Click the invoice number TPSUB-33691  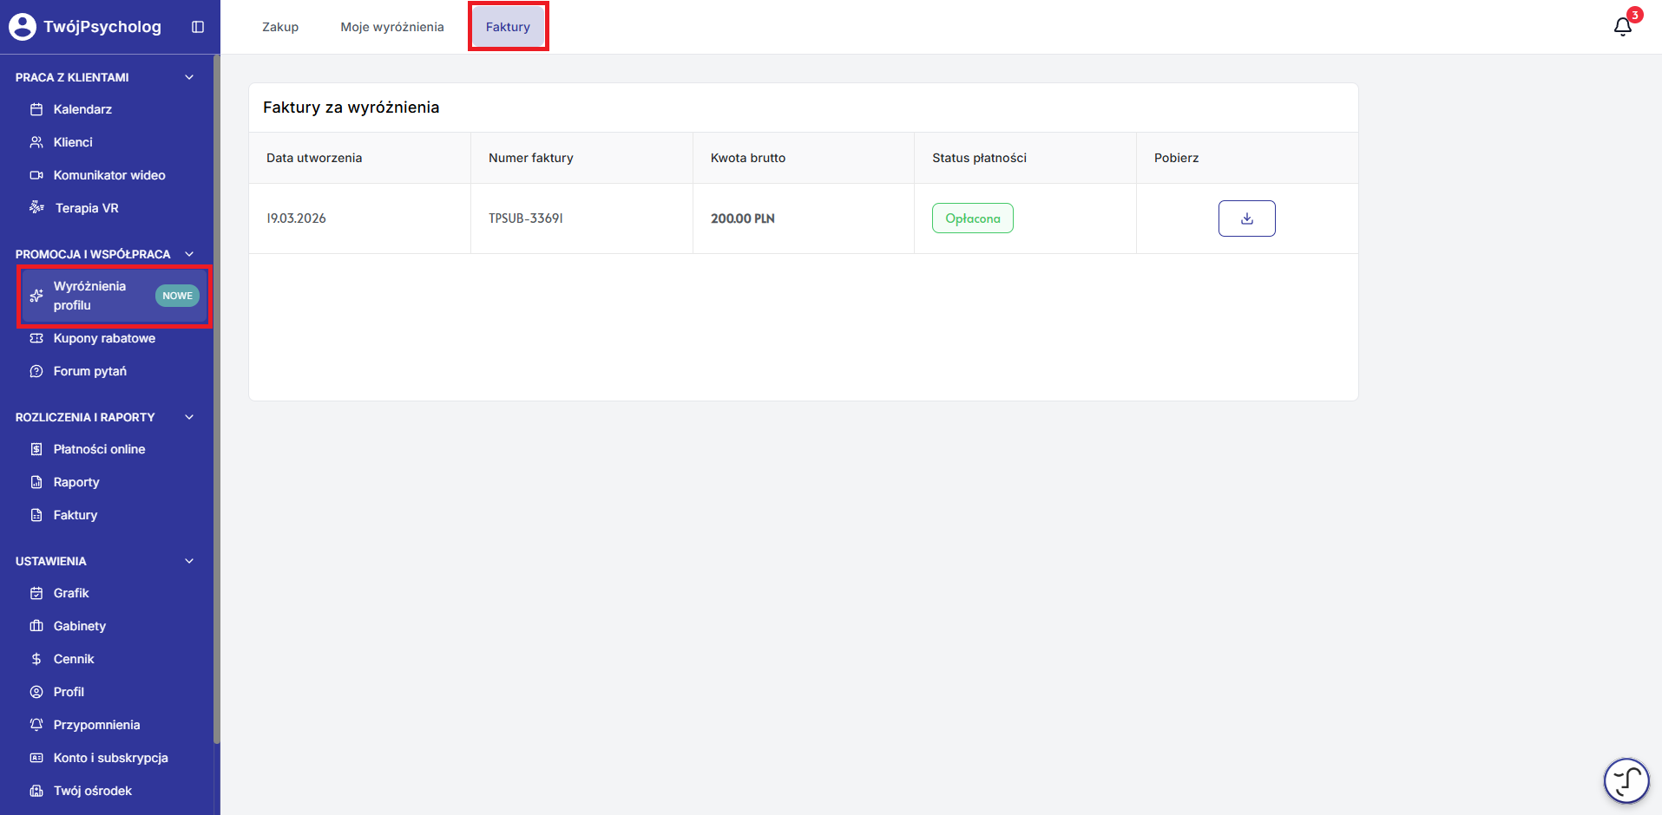click(526, 218)
